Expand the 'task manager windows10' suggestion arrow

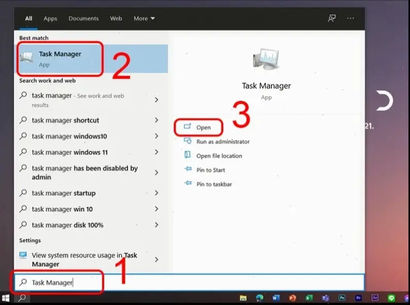pos(156,136)
